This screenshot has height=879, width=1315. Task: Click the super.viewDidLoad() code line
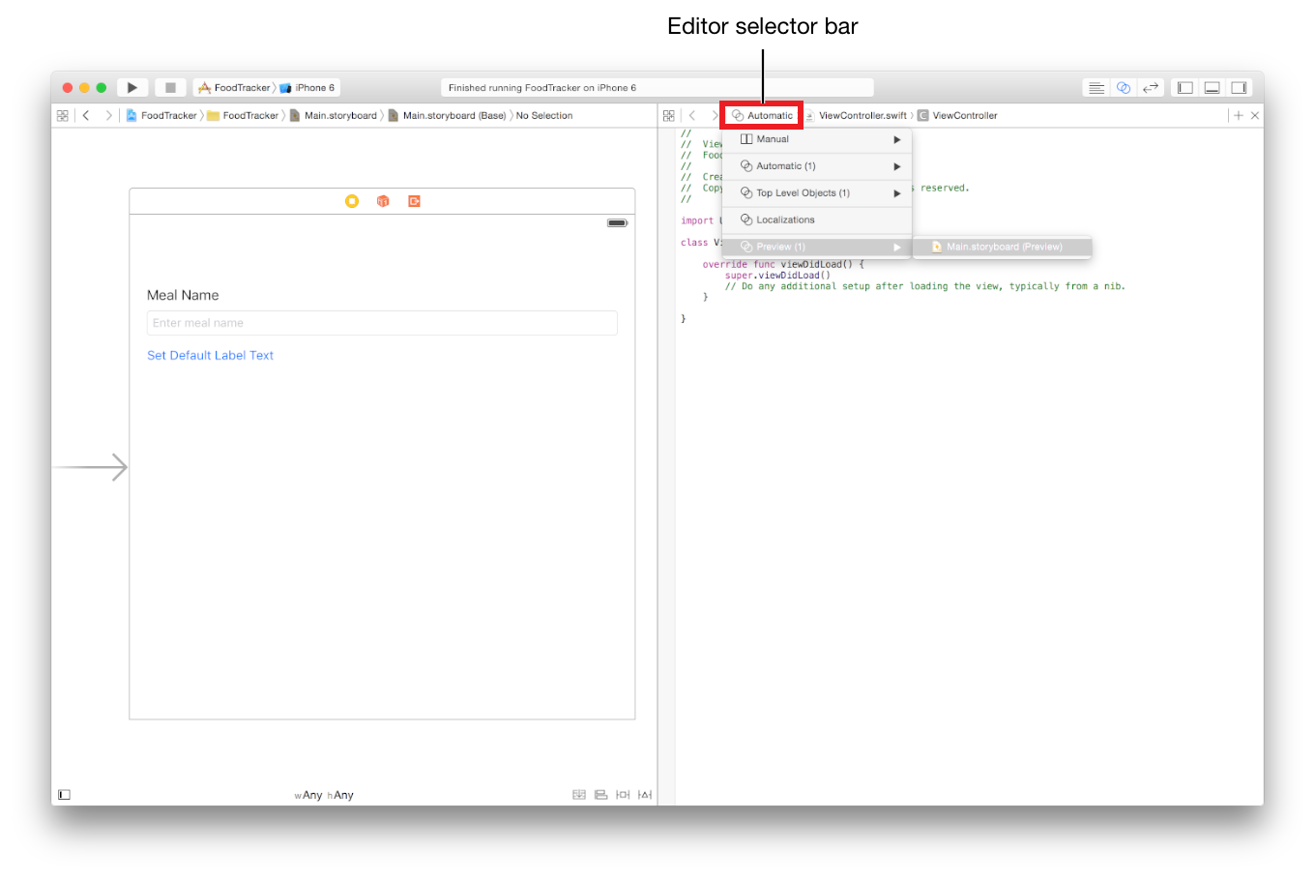click(777, 276)
